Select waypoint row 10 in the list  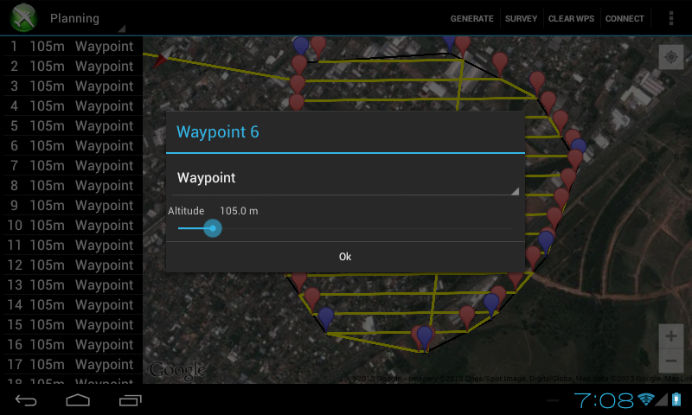point(73,225)
